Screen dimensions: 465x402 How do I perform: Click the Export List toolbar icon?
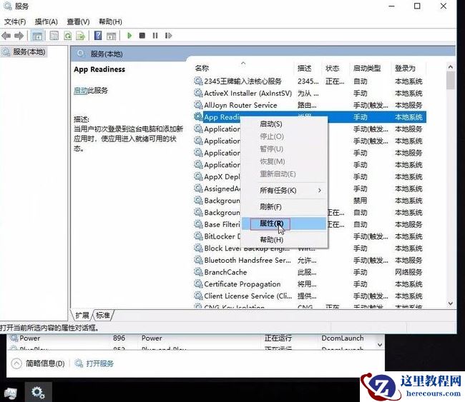coord(80,36)
